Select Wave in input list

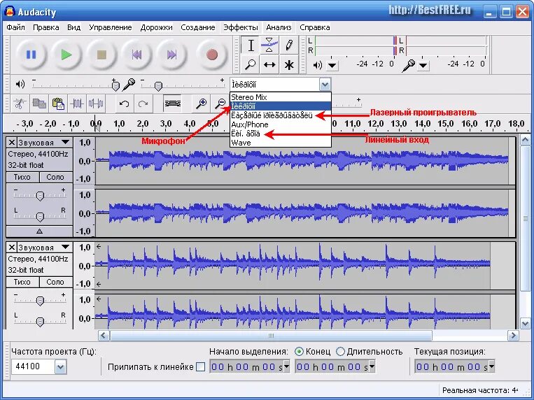pos(281,143)
